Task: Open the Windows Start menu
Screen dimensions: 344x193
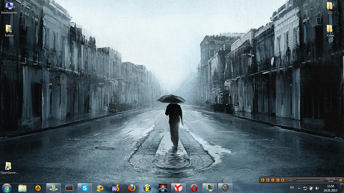Action: (7, 188)
